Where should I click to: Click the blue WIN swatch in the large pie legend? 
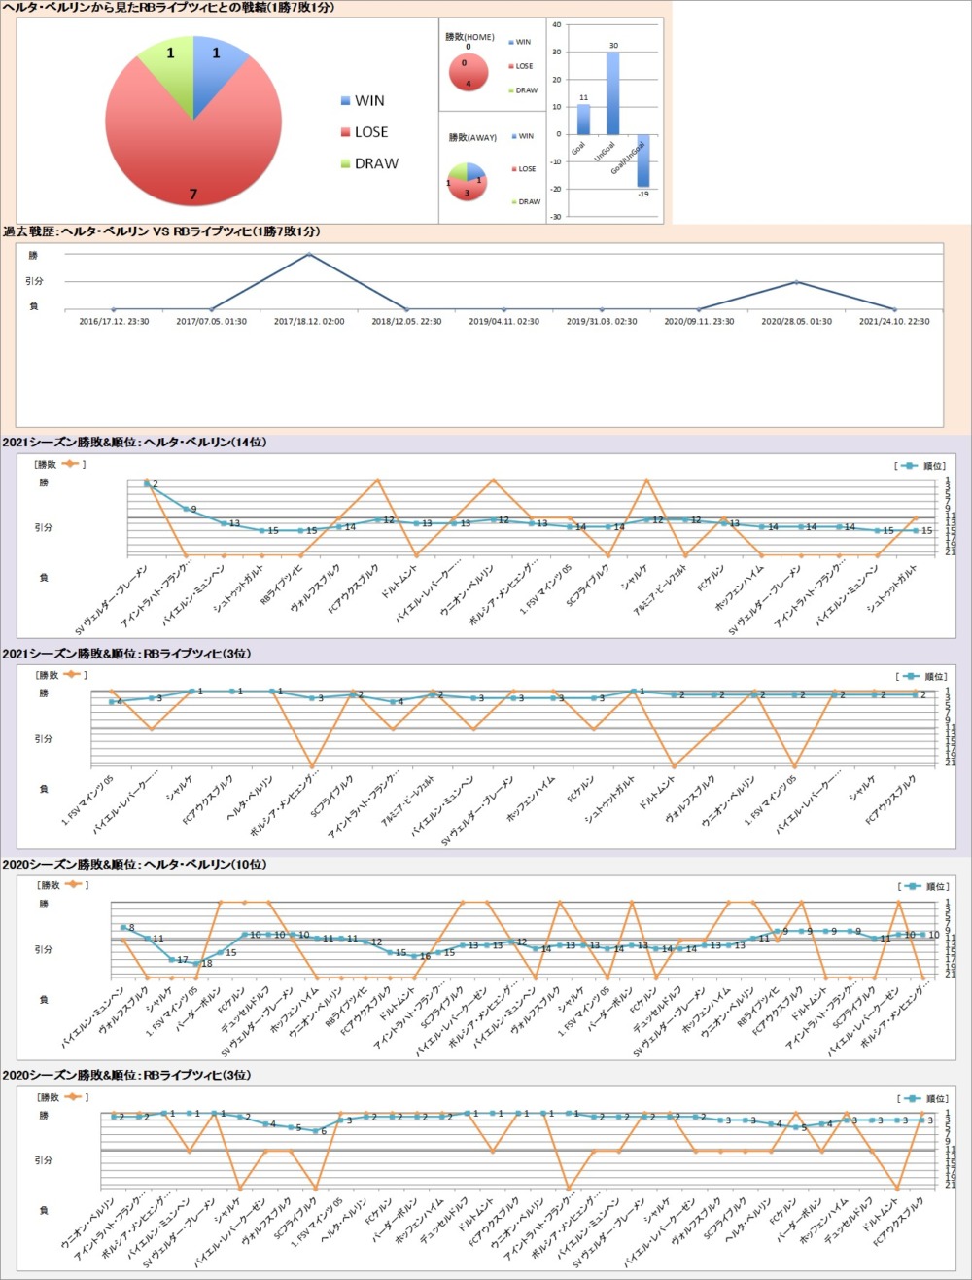pyautogui.click(x=345, y=100)
